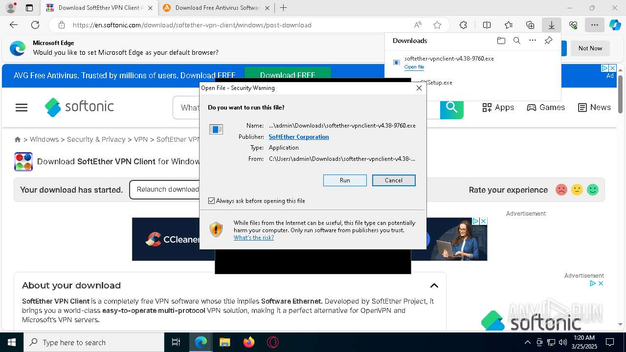Screen dimensions: 626x352
Task: Open a new browser tab
Action: 284,8
